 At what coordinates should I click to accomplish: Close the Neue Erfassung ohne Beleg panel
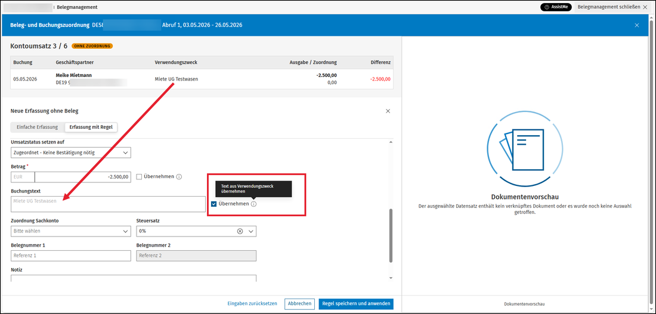click(388, 111)
